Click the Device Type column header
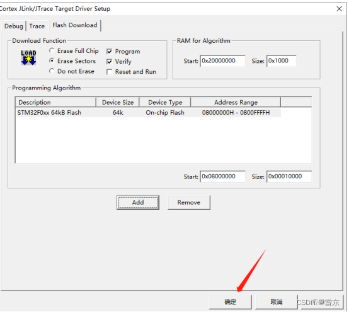The width and height of the screenshot is (349, 312). tap(165, 102)
